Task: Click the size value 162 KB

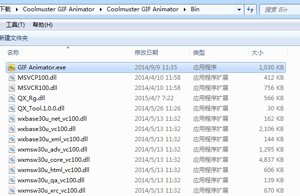Action: [274, 119]
